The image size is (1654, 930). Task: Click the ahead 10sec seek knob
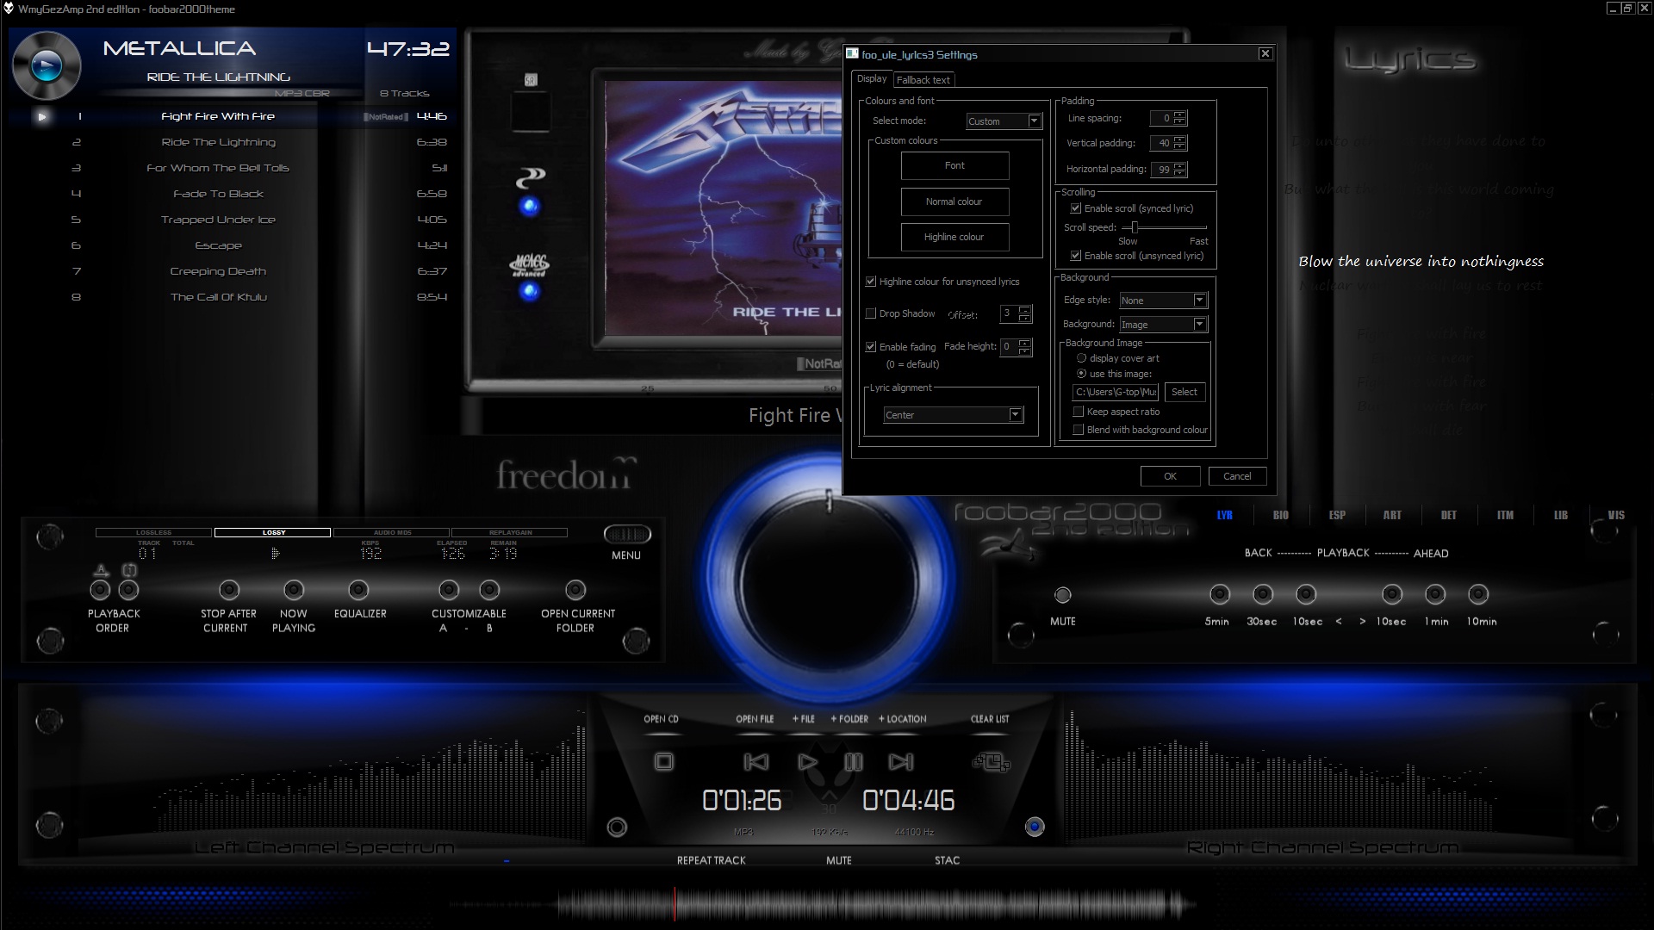[x=1392, y=594]
